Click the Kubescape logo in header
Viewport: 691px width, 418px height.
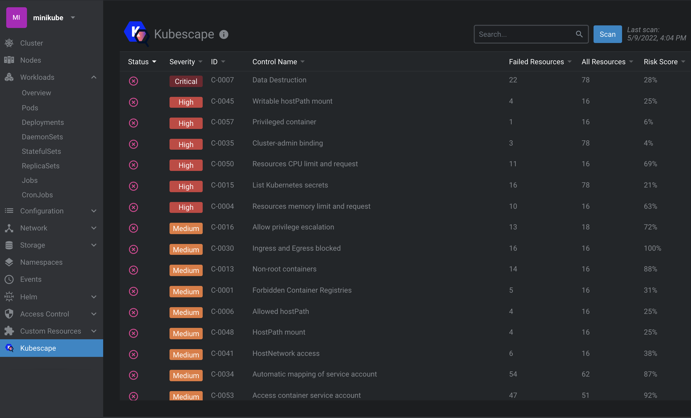tap(136, 34)
